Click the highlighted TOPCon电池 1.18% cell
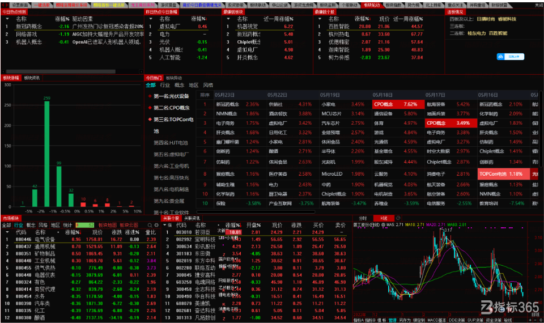Image resolution: width=544 pixels, height=323 pixels. [x=503, y=174]
